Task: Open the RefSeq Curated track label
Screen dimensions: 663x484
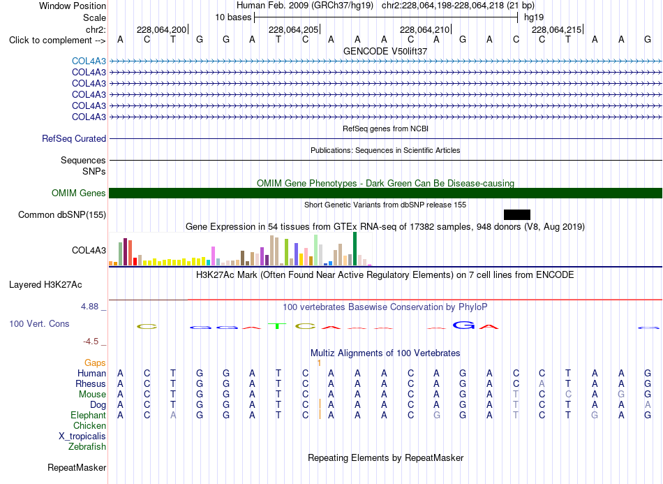Action: [x=74, y=138]
